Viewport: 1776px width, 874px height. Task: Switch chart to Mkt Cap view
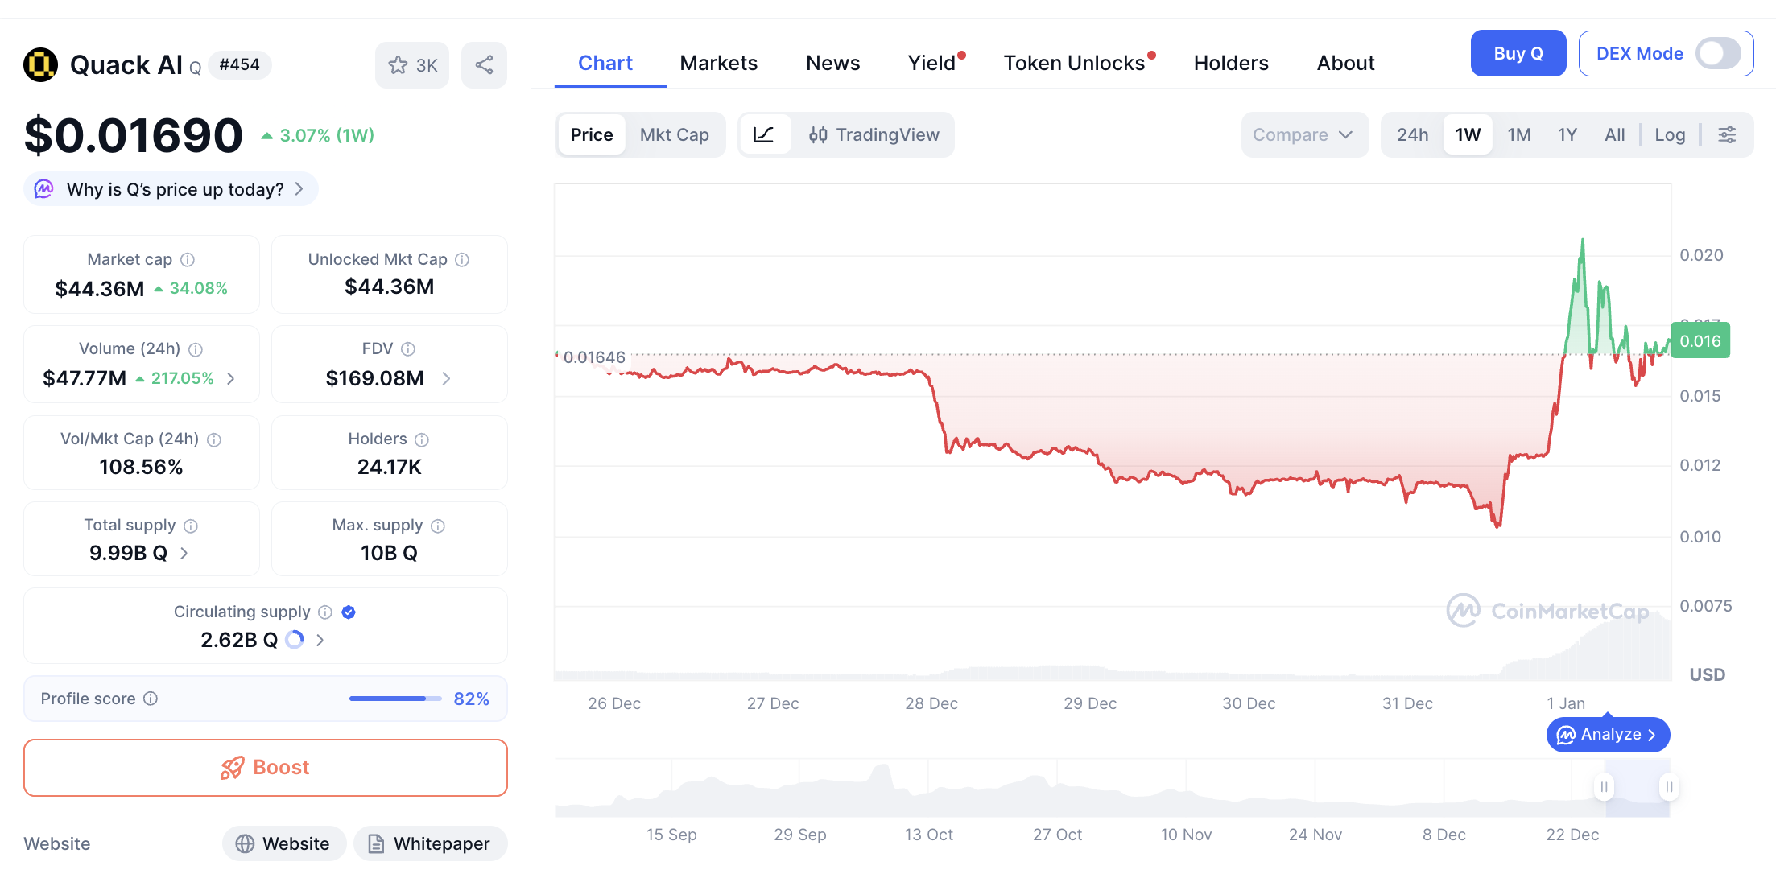click(674, 134)
